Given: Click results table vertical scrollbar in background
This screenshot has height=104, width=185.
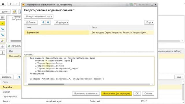Looking at the screenshot, I should (183, 92).
